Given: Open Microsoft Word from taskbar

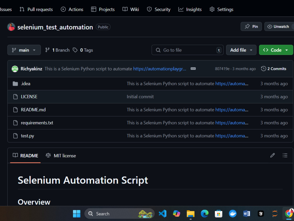Looking at the screenshot, I should (247, 214).
